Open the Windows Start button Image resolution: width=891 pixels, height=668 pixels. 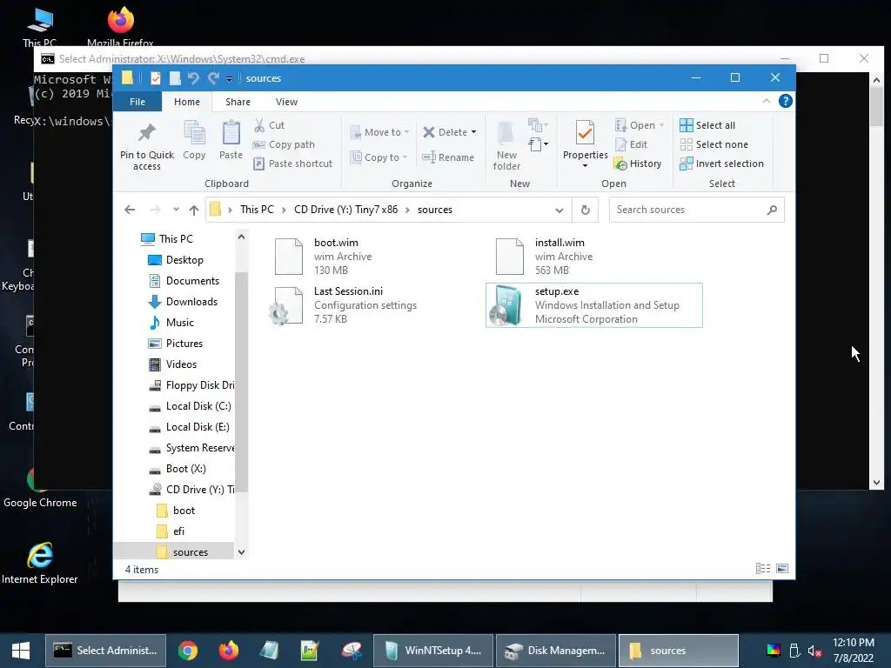tap(21, 651)
